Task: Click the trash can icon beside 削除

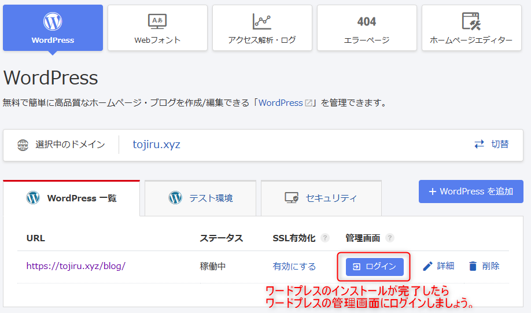Action: tap(473, 266)
